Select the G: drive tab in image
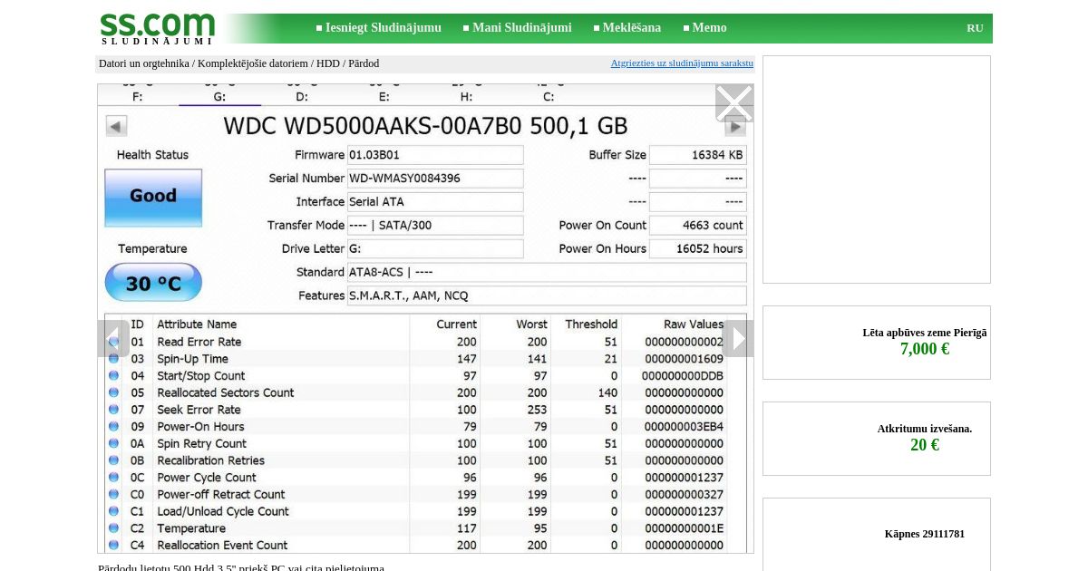Screen dimensions: 1088x571 coord(219,96)
